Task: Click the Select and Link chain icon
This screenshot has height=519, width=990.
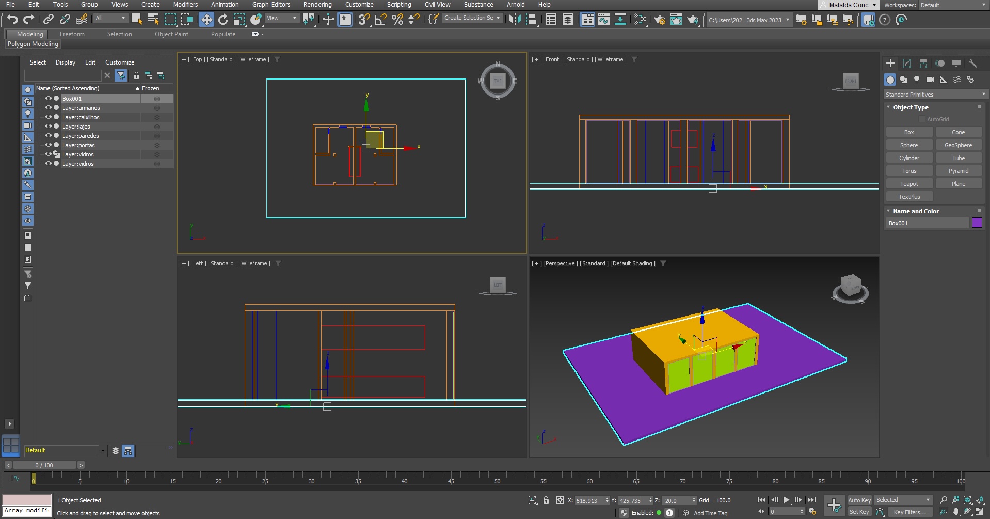Action: 49,20
